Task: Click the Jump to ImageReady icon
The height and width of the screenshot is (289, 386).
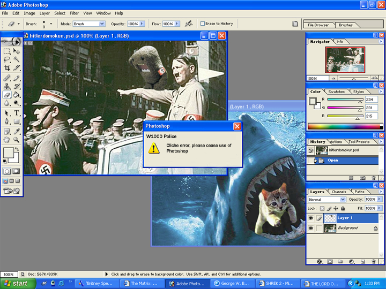Action: pyautogui.click(x=11, y=191)
